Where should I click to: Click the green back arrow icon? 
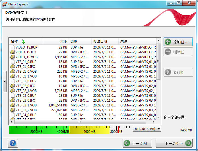pos(127,143)
